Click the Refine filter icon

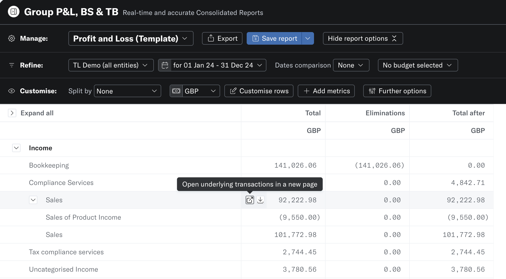tap(12, 65)
